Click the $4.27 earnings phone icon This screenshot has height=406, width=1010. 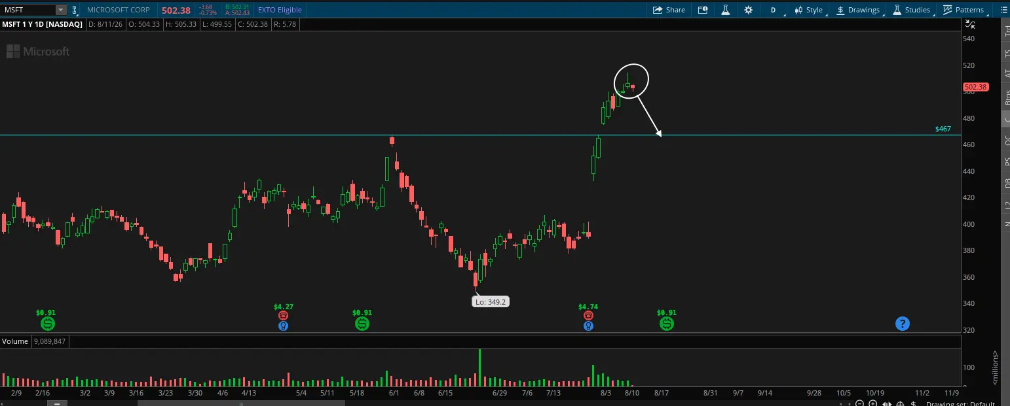[283, 315]
